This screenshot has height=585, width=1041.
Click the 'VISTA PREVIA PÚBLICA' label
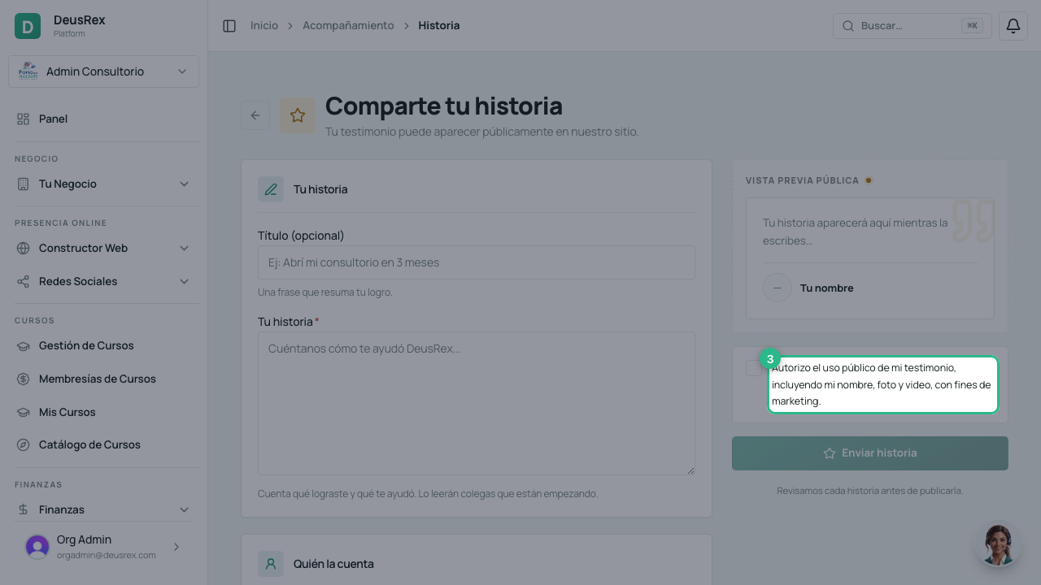pos(803,180)
